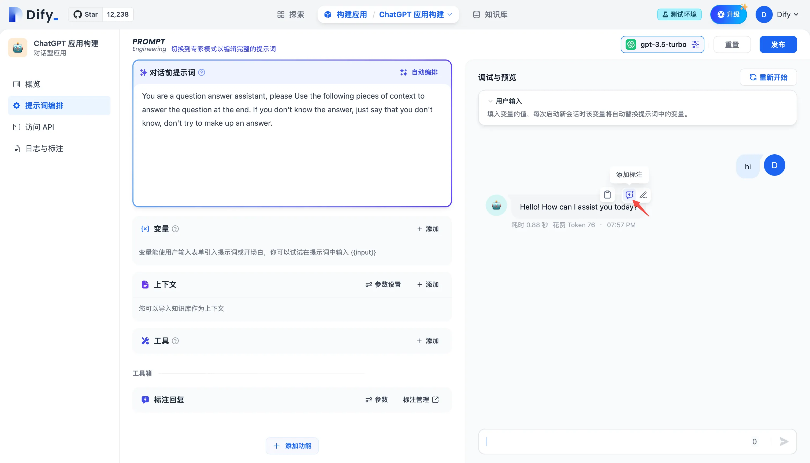The height and width of the screenshot is (463, 810).
Task: Go to 概览 in sidebar
Action: tap(33, 84)
